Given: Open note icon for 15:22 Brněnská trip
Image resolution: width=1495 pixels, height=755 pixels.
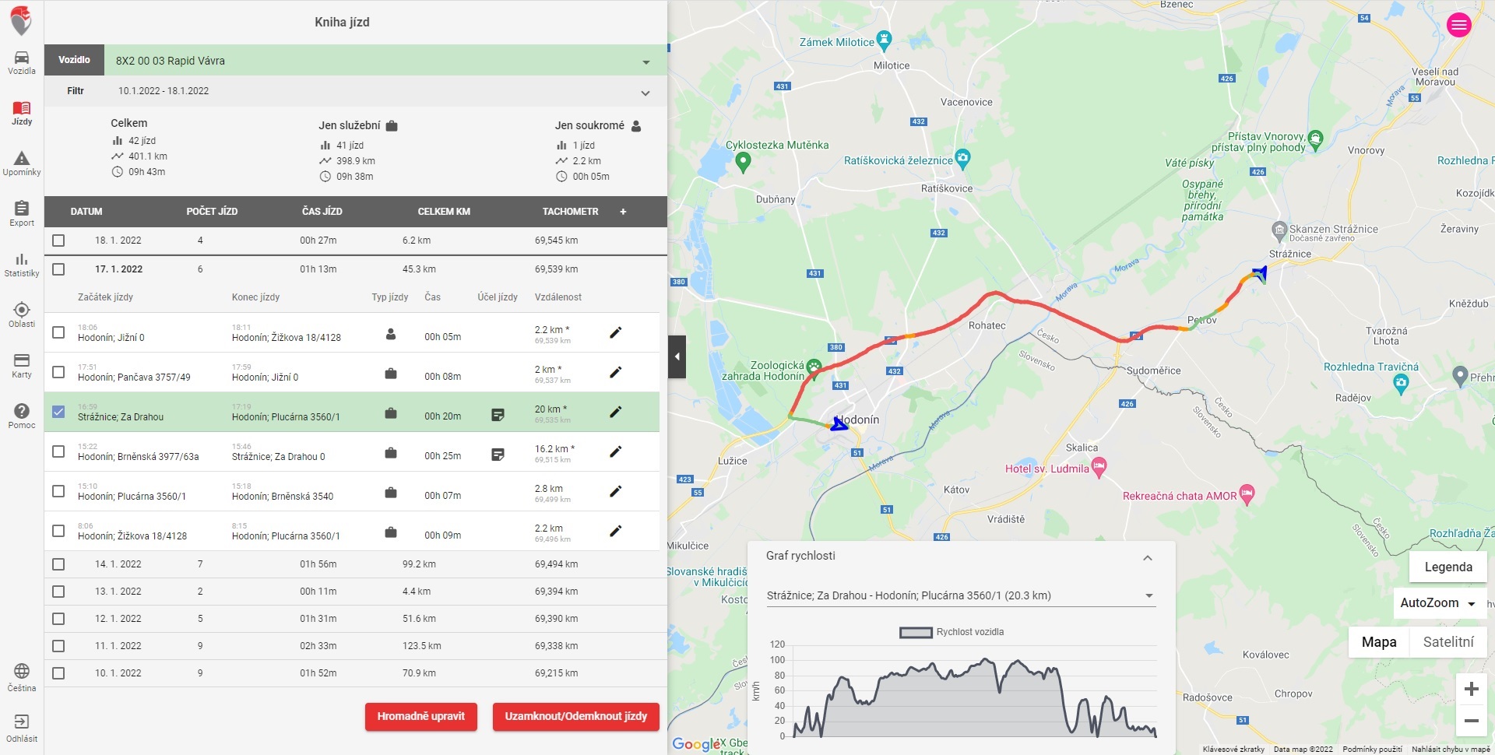Looking at the screenshot, I should tap(498, 455).
